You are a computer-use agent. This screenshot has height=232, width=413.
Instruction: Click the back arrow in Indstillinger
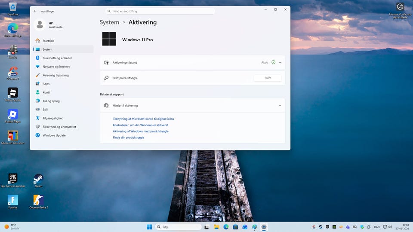35,11
